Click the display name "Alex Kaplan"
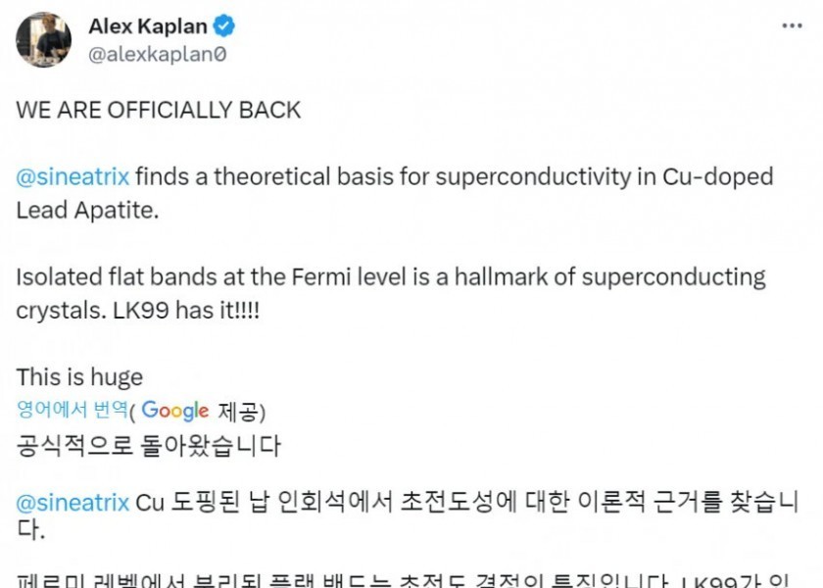Viewport: 823px width, 588px height. click(147, 25)
